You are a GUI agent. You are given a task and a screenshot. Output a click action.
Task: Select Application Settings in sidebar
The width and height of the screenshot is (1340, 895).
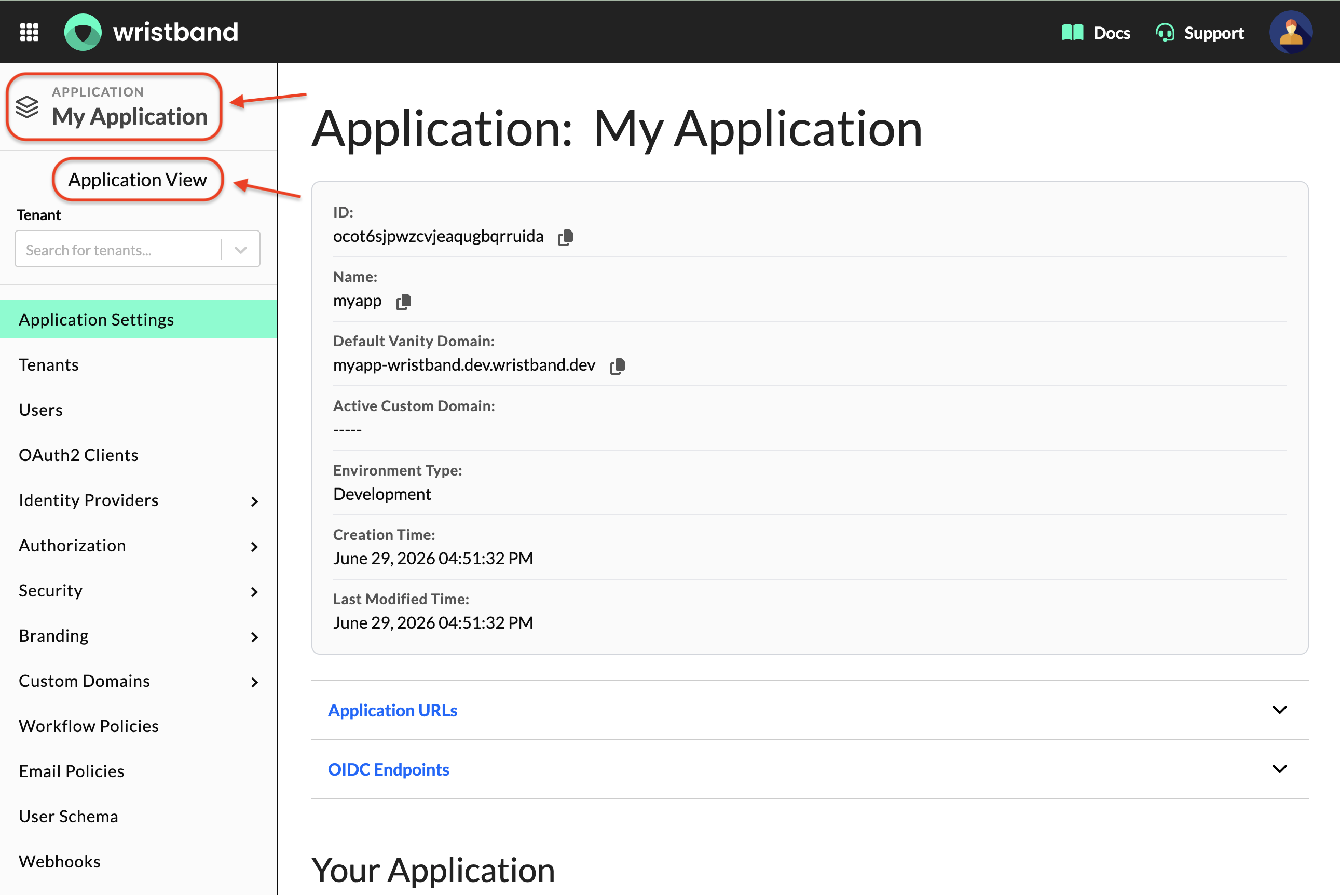click(x=139, y=319)
